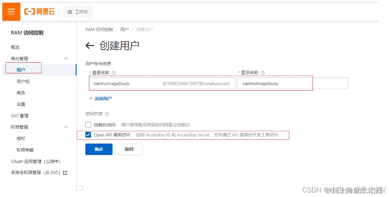389x197 pixels.
Task: Collapse the 权限管理 section chevron
Action: [x=66, y=127]
